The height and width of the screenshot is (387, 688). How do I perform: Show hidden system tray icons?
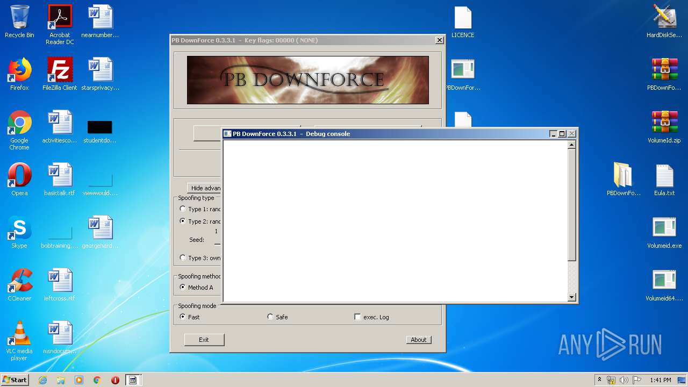pos(599,380)
